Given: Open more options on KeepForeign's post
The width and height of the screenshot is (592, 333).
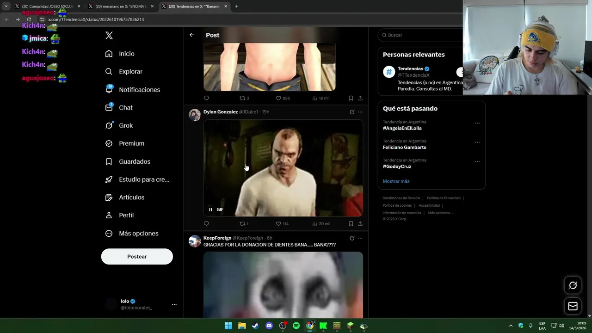Looking at the screenshot, I should tap(360, 238).
